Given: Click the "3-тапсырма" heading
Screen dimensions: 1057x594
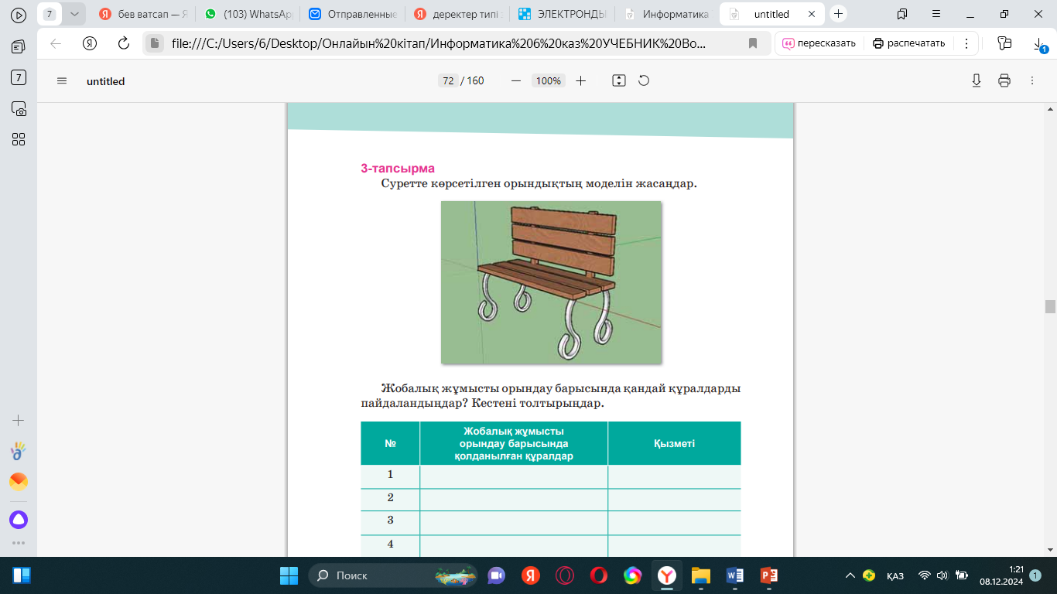Looking at the screenshot, I should pos(398,168).
